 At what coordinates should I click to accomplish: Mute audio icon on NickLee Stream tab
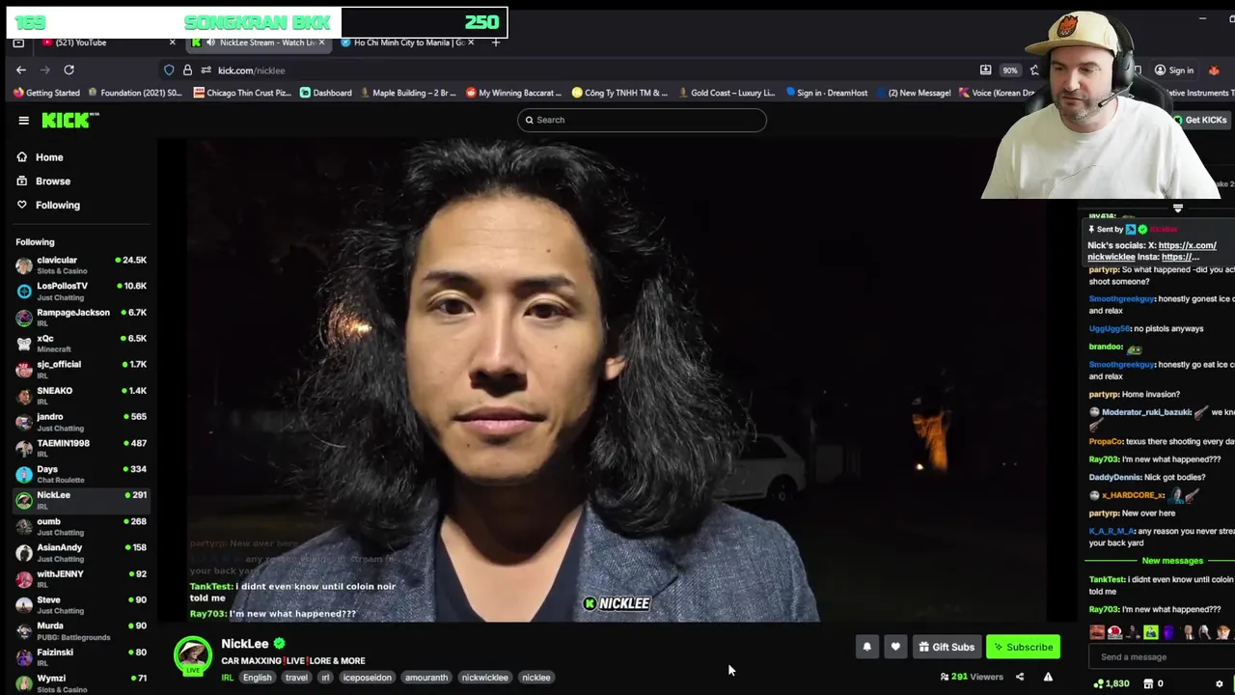(x=210, y=42)
